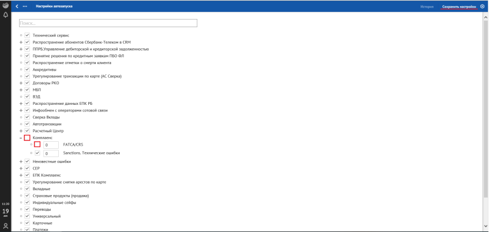This screenshot has width=490, height=232.
Task: Uncheck the Технический сервис checkbox
Action: click(27, 35)
